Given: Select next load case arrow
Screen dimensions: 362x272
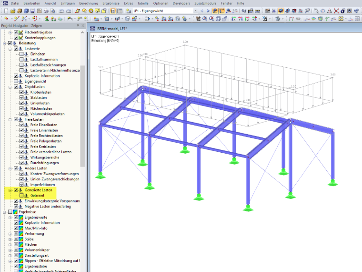Looking at the screenshot, I should pos(208,11).
